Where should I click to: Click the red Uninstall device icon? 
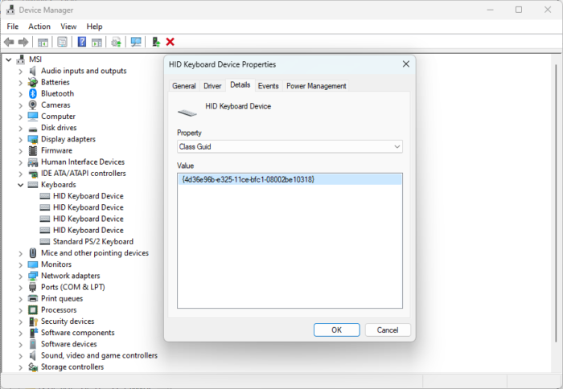pyautogui.click(x=171, y=42)
